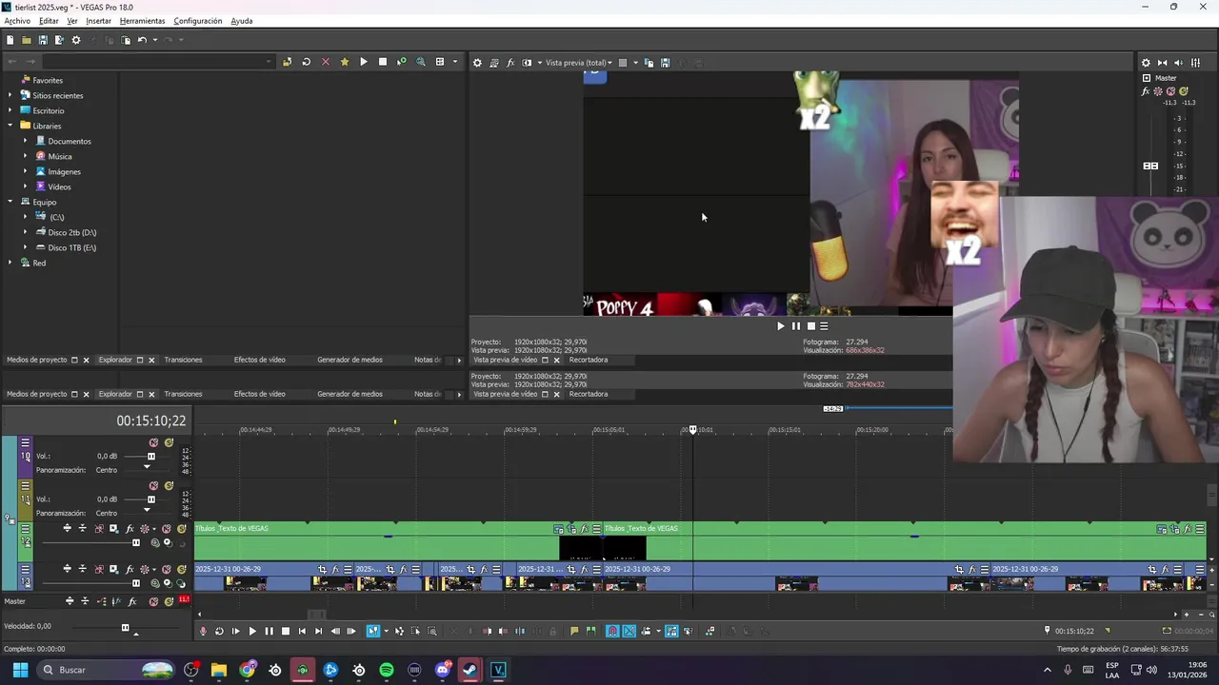This screenshot has width=1219, height=685.
Task: Expand the Música library node
Action: (26, 156)
